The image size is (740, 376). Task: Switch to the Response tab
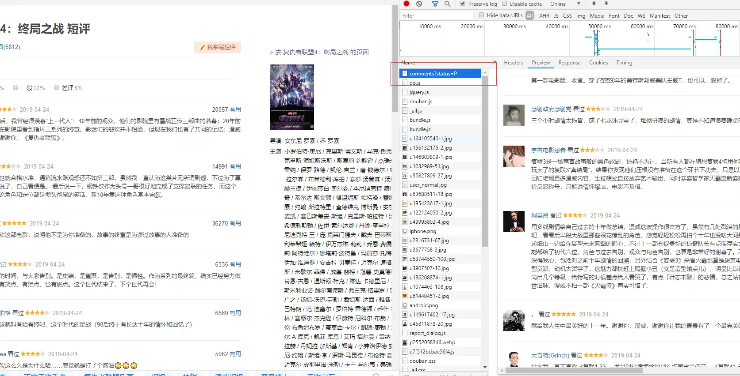point(569,63)
